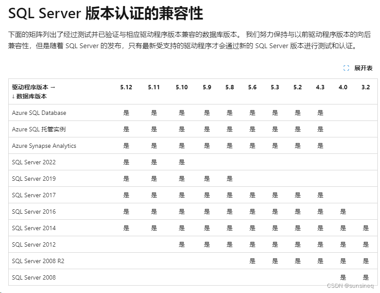Click 是 for SQL Server 2022 under 5.10

point(181,162)
